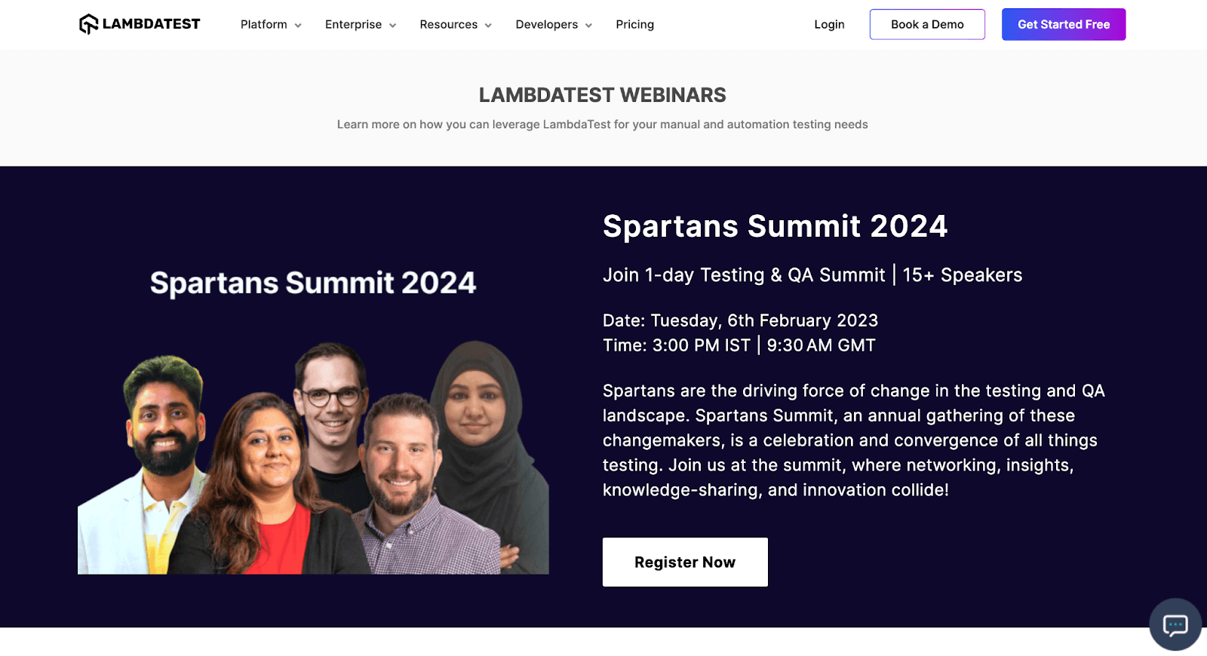Click the LAMBDATEST WEBINARS page title
This screenshot has width=1207, height=656.
point(602,95)
